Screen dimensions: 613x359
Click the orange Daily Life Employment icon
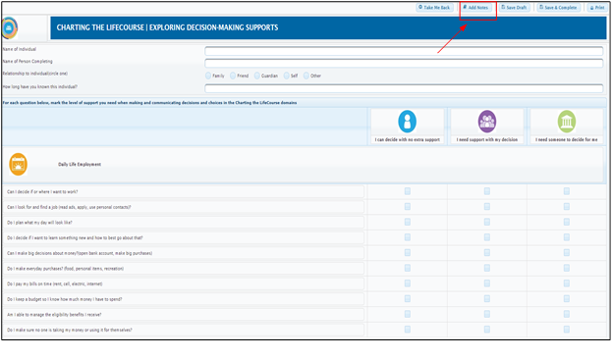[x=18, y=164]
